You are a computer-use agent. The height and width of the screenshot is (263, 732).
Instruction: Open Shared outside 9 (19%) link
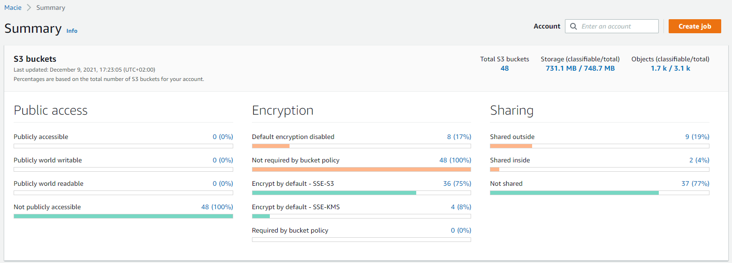[x=697, y=137]
